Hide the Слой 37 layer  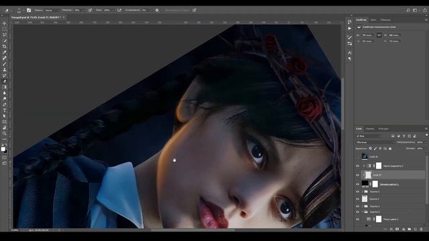[x=357, y=175]
